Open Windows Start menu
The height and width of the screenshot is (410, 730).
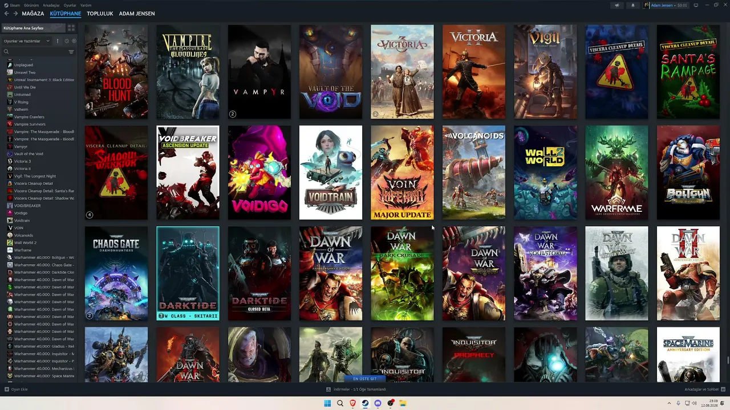pyautogui.click(x=327, y=403)
